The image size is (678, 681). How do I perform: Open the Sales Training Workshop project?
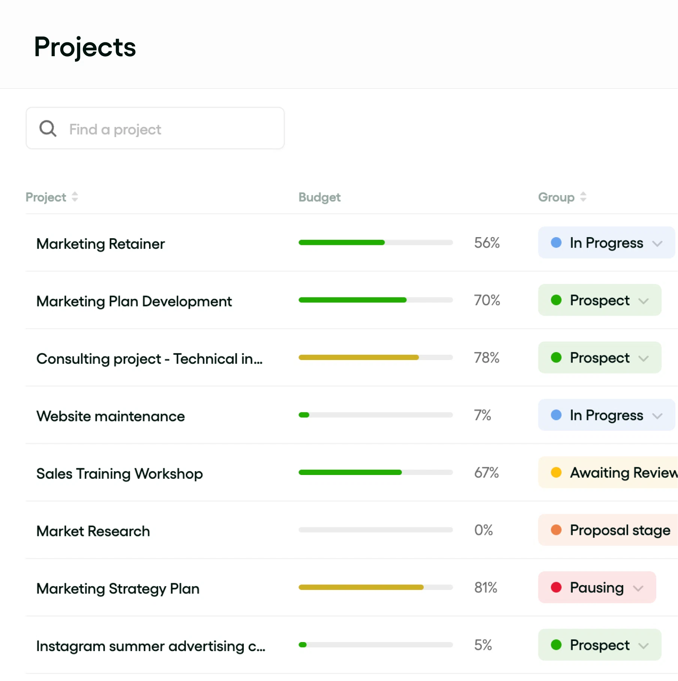click(119, 474)
